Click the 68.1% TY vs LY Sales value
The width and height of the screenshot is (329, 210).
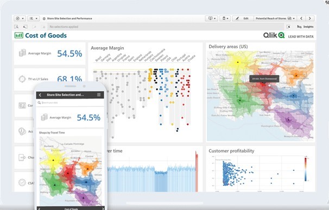coord(69,79)
